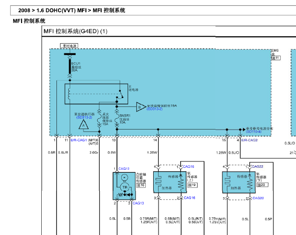Click CAG13 link at camshaft sensor pin 1
Screen dimensions: 296x235
tap(124, 169)
